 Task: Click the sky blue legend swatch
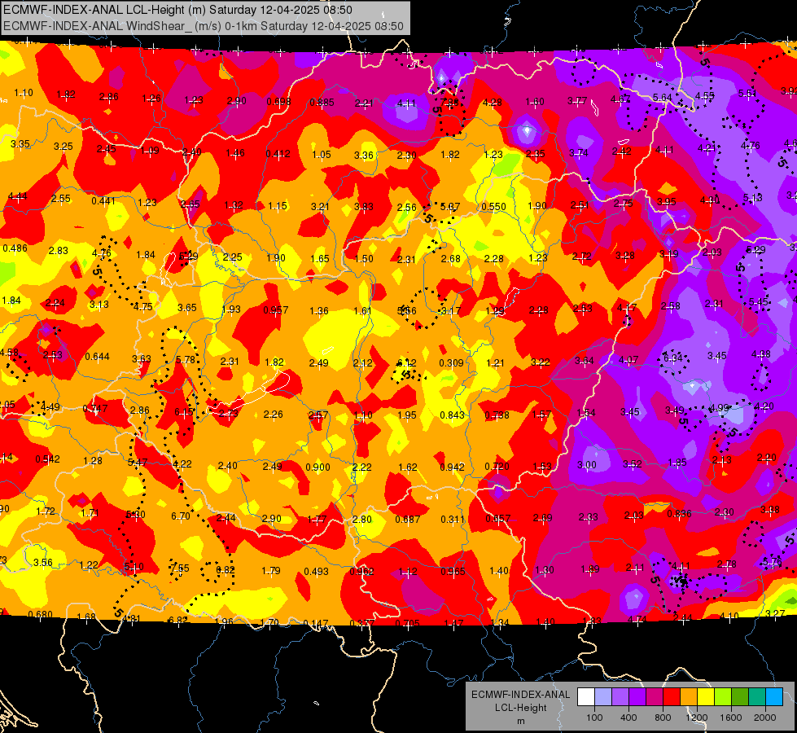coord(775,697)
